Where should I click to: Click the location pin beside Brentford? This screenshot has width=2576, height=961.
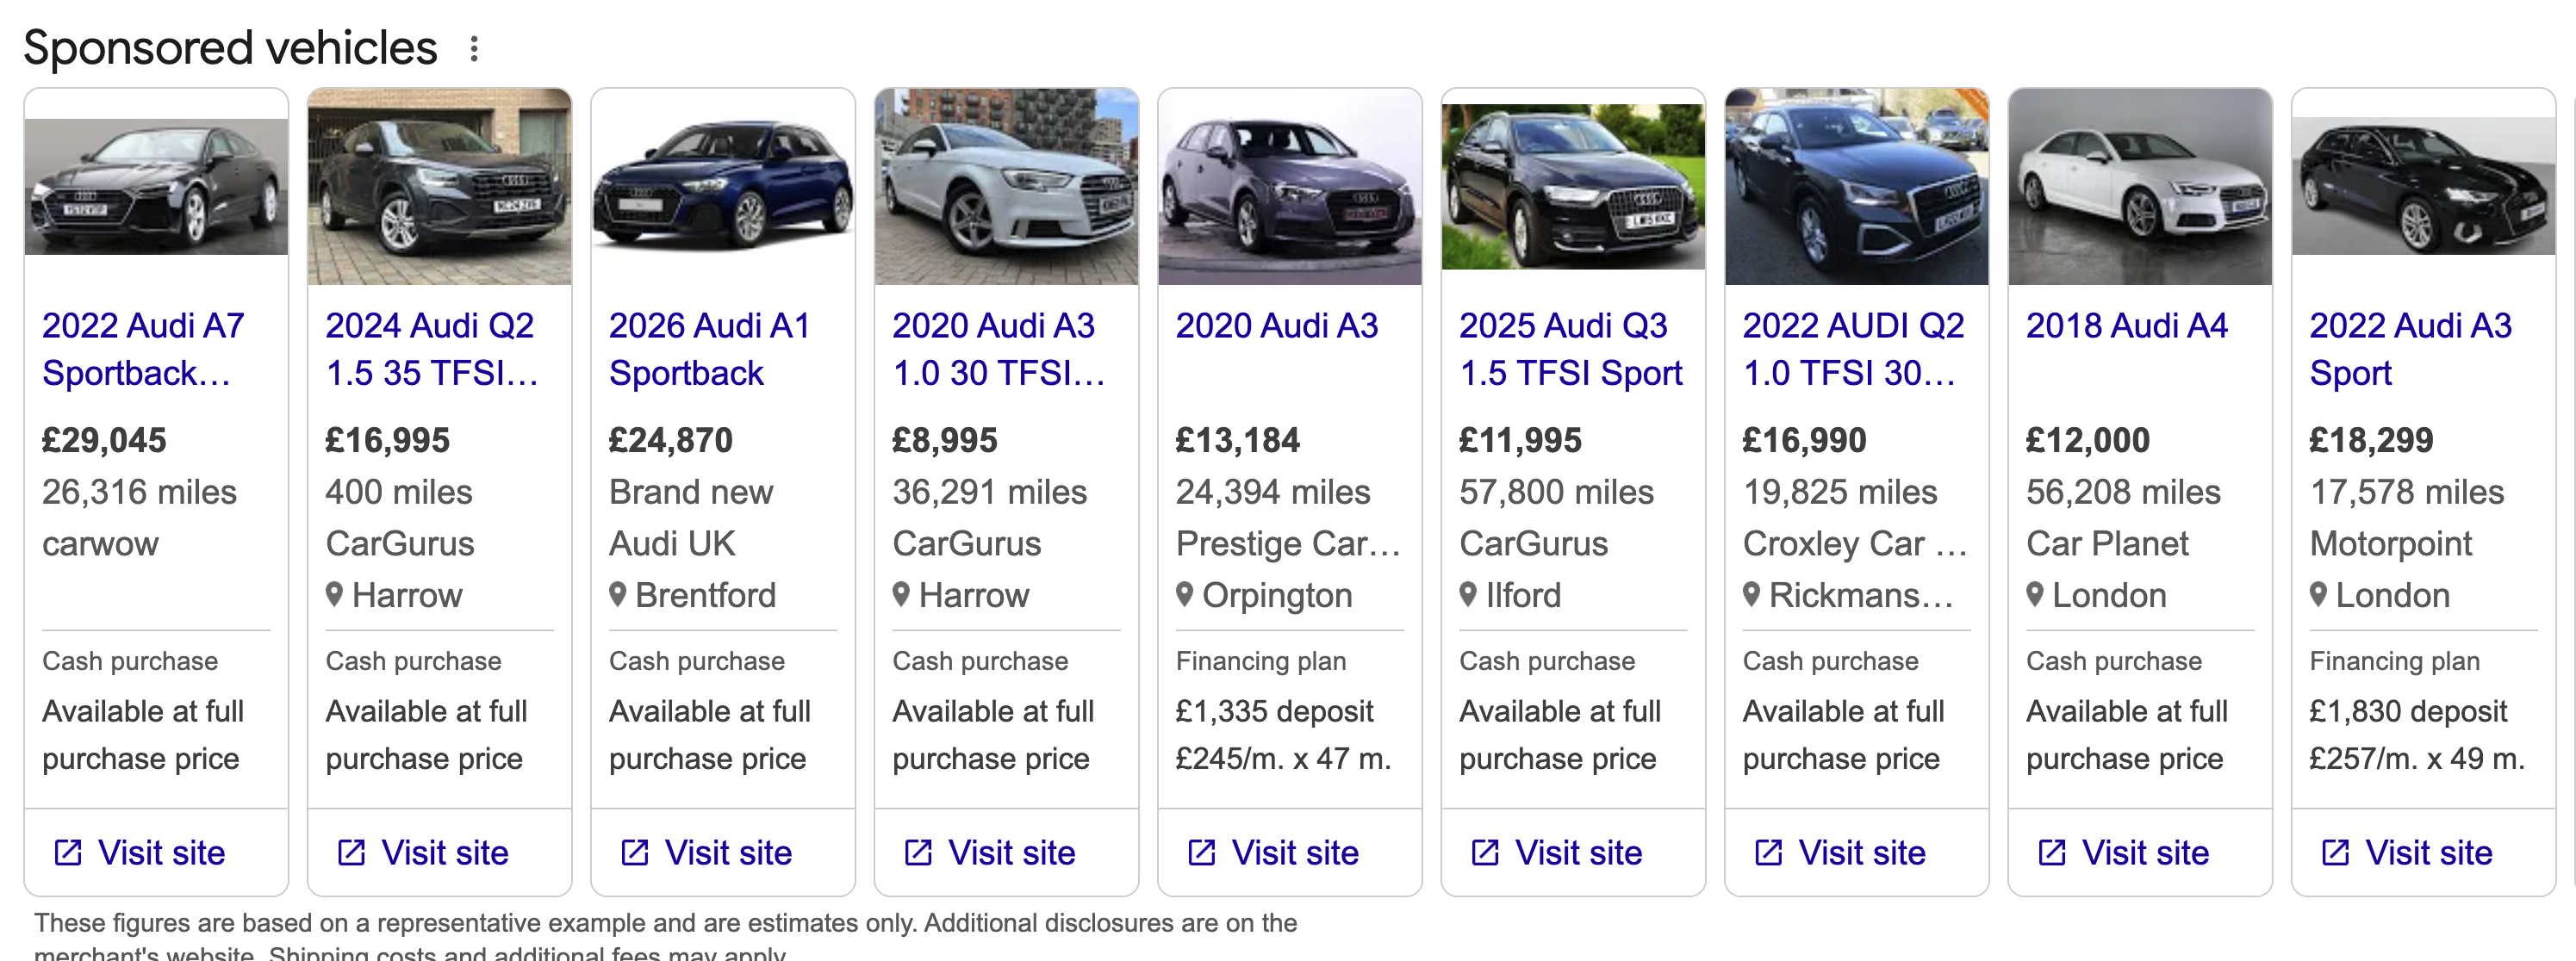pyautogui.click(x=618, y=595)
